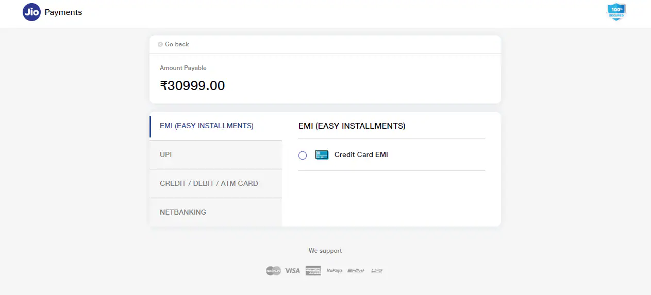This screenshot has height=295, width=651.
Task: Select the Credit / Debit / ATM Card tab
Action: [x=209, y=183]
